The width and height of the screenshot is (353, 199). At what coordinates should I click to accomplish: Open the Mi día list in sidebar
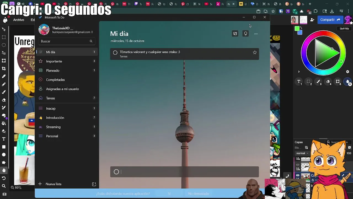coord(67,52)
